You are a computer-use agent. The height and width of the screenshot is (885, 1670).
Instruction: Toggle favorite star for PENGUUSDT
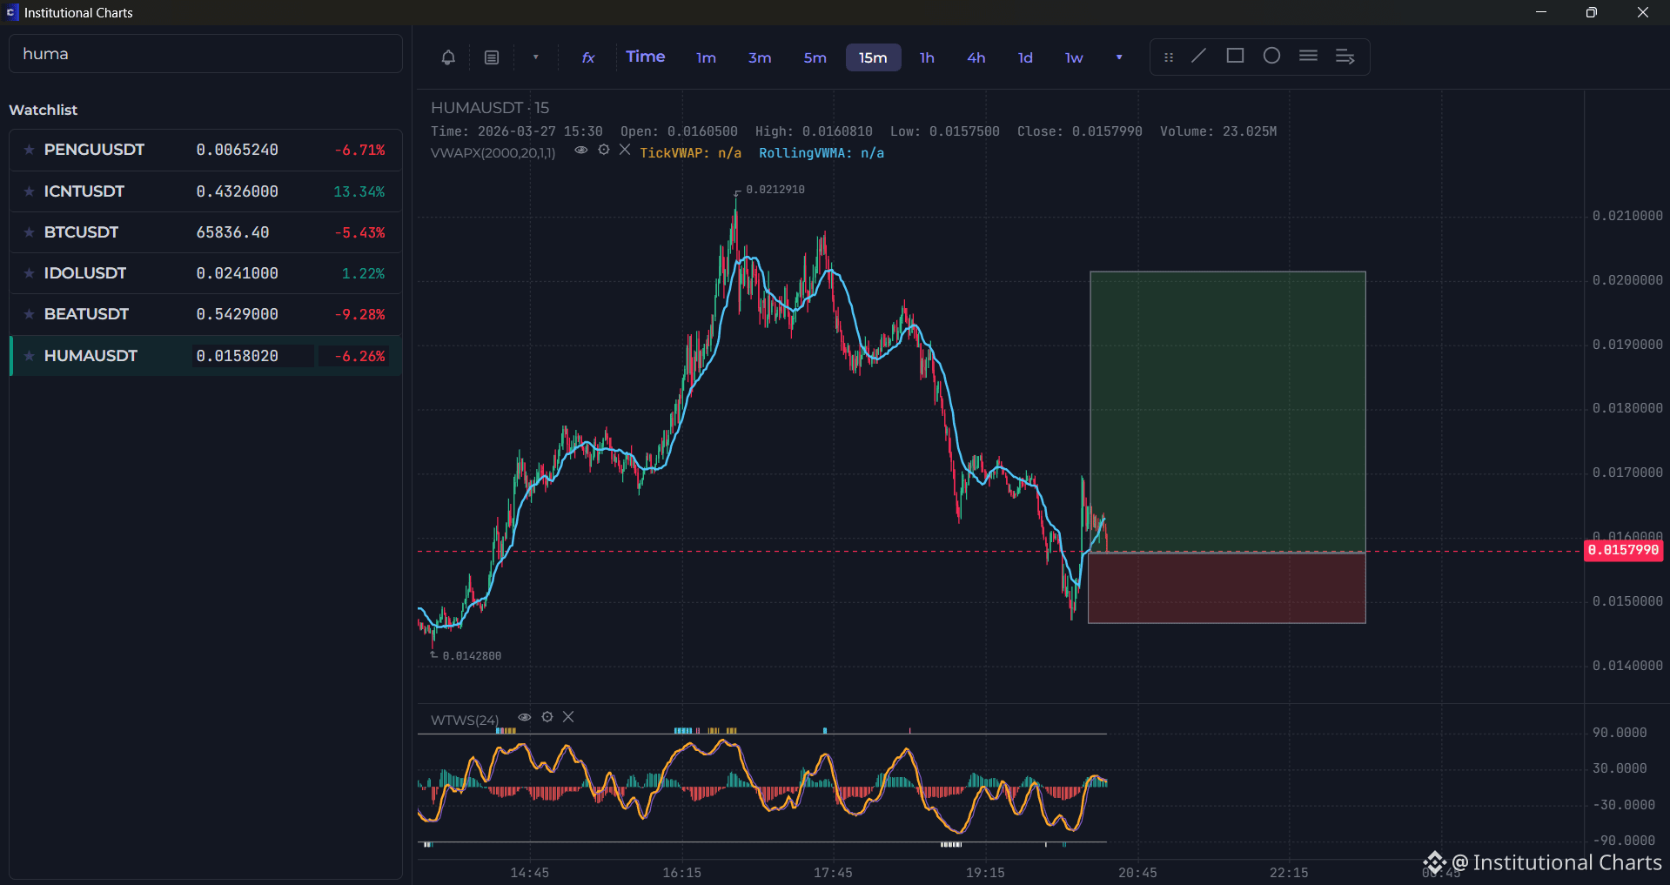tap(30, 151)
